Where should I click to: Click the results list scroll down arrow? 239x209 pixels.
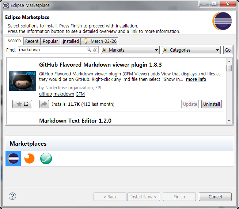229,121
